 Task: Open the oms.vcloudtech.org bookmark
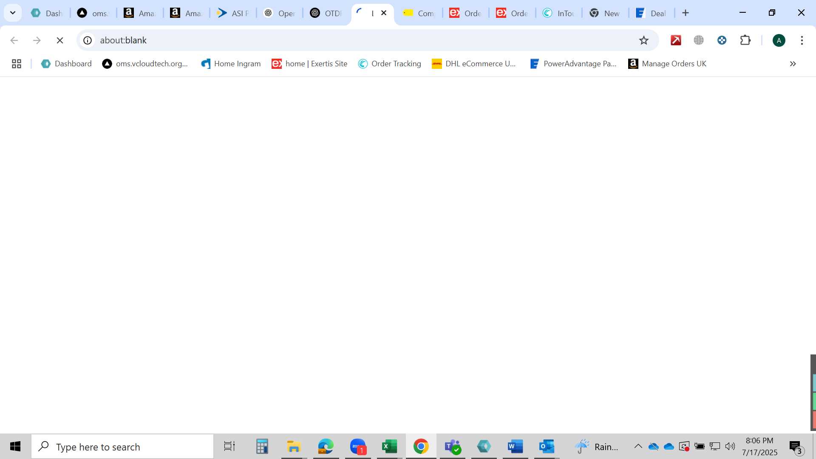click(145, 64)
